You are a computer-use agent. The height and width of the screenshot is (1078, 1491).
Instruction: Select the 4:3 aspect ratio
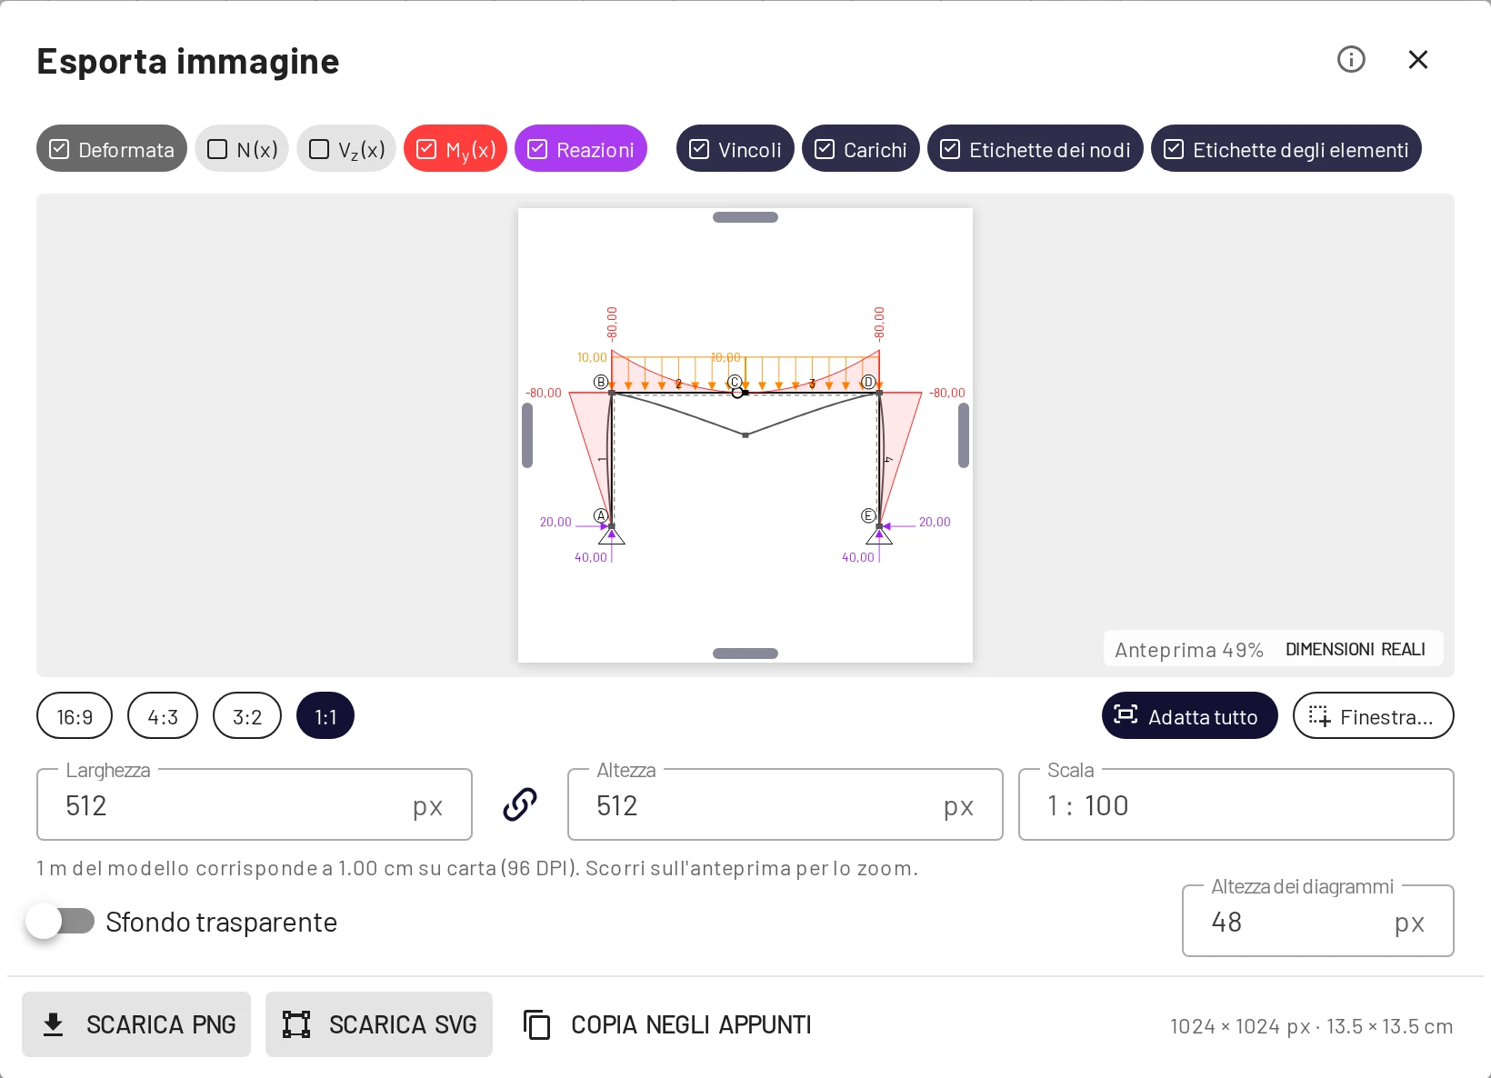click(x=163, y=716)
